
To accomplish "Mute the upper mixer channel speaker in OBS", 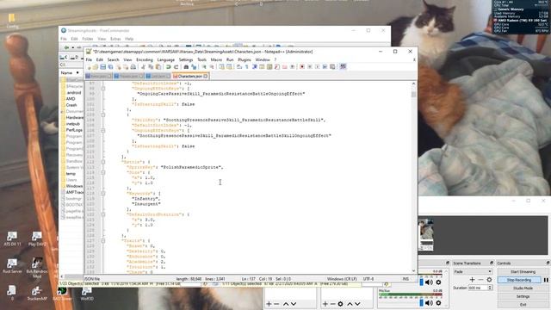I will [x=429, y=282].
